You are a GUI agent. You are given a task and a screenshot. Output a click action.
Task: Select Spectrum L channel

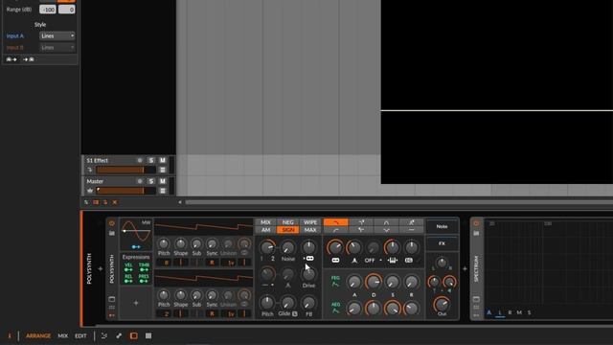point(500,312)
